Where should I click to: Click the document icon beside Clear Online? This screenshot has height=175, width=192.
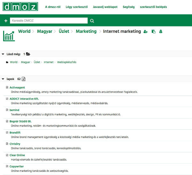pos(7,155)
